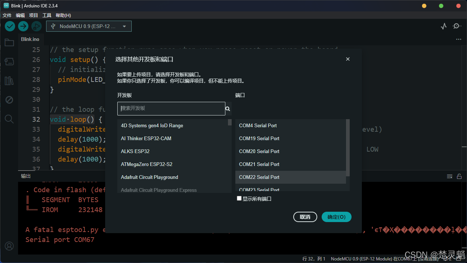
Task: Click the 搜索开发板 search input field
Action: coord(171,108)
